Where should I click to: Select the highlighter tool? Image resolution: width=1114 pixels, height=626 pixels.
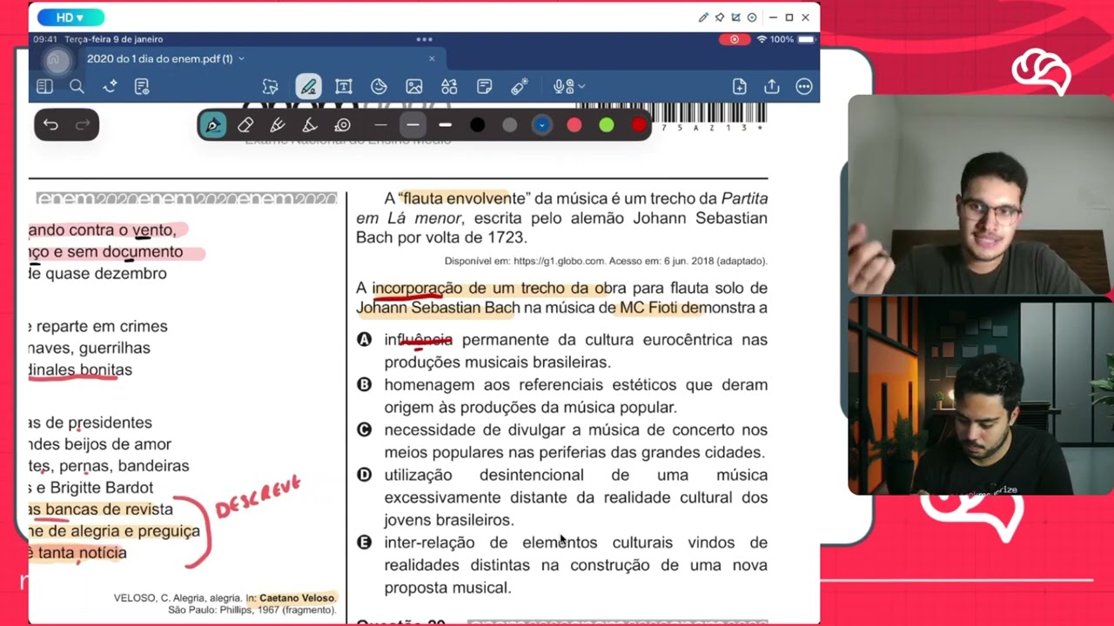pos(278,125)
